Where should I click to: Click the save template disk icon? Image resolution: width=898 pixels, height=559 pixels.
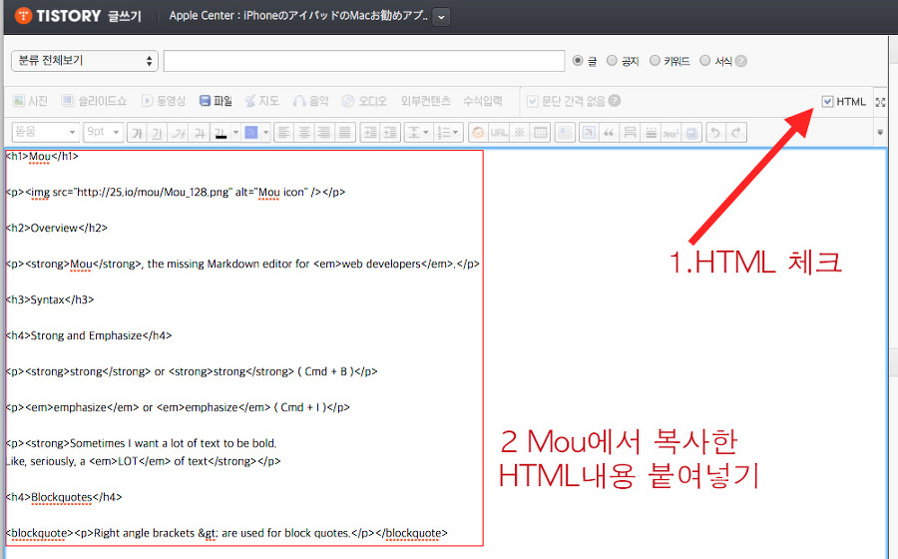coord(691,133)
